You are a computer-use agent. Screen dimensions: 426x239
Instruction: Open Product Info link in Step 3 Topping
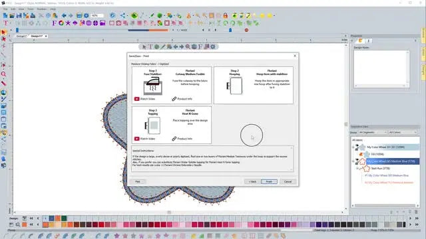point(182,139)
